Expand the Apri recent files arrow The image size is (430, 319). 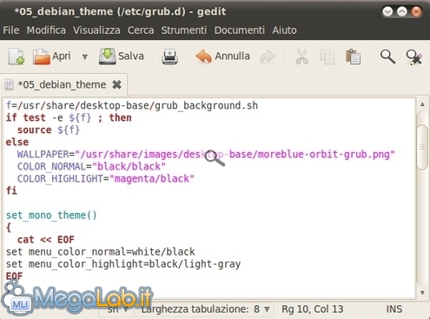click(x=85, y=56)
